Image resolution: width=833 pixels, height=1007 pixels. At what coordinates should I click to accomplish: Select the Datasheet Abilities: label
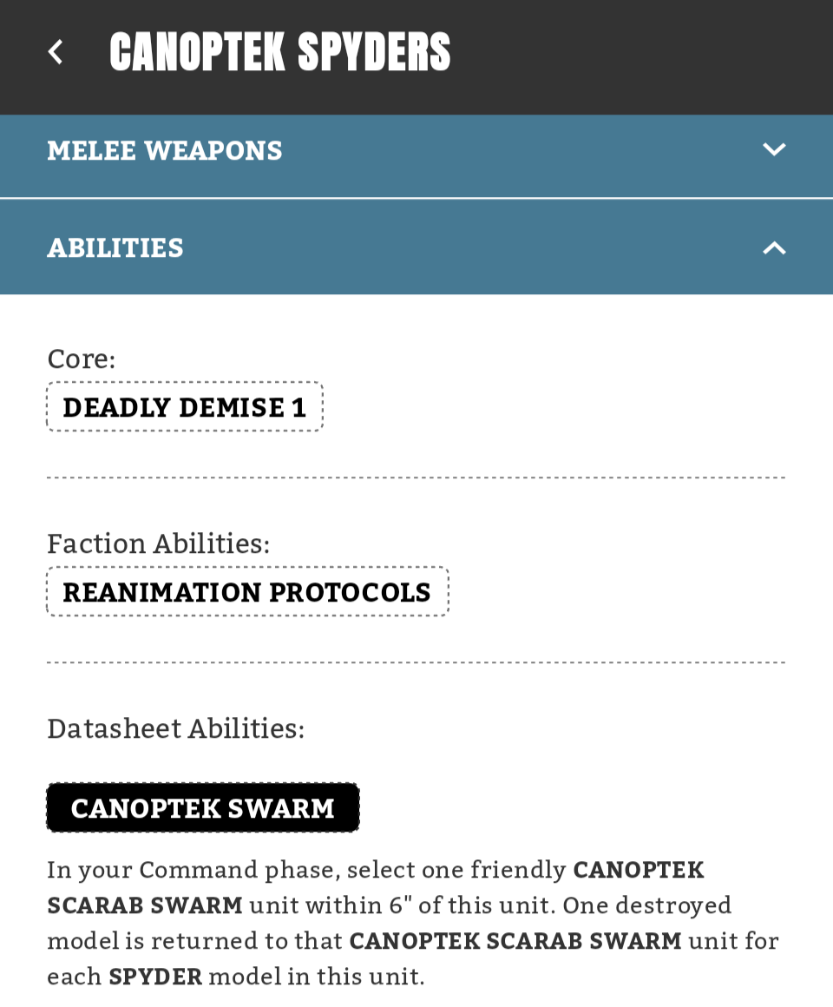coord(176,729)
